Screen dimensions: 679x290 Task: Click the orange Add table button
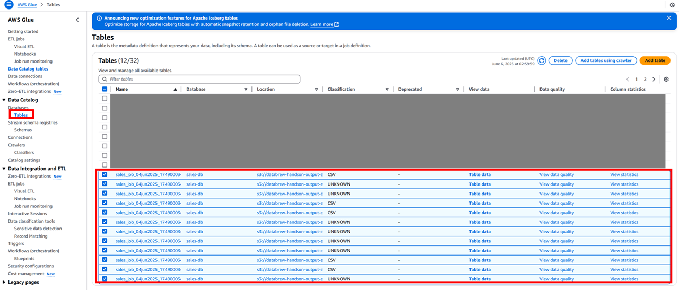(x=655, y=60)
